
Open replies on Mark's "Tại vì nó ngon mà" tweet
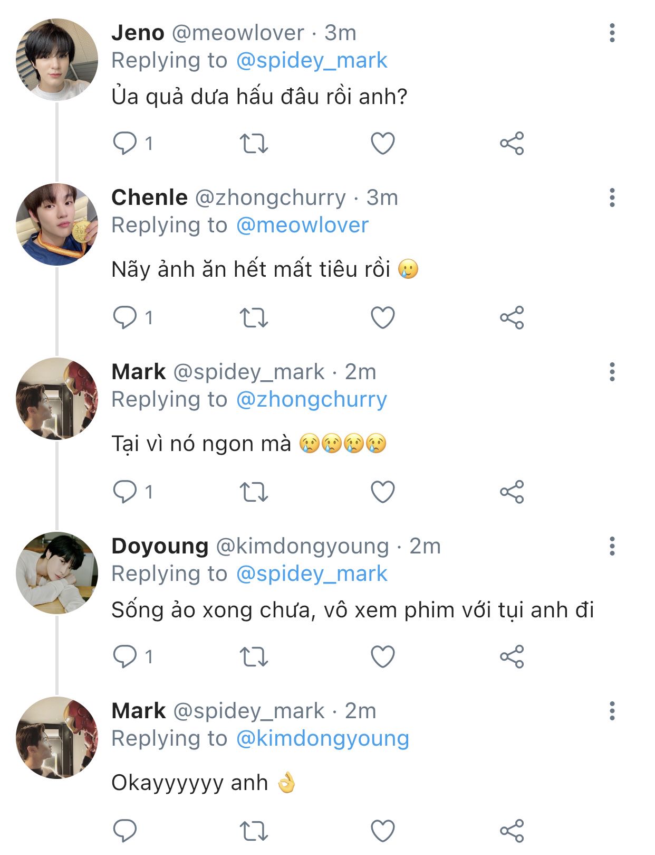click(125, 492)
